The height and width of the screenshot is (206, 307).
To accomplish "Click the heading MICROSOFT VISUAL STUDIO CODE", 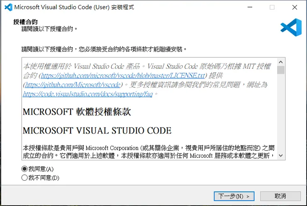I will (x=97, y=130).
